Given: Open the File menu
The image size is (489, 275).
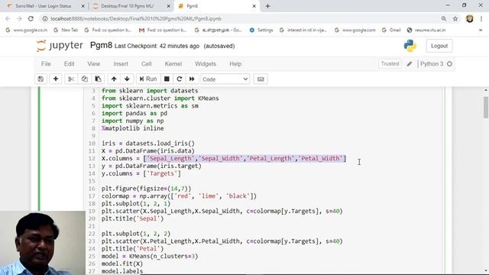Looking at the screenshot, I should (x=46, y=64).
